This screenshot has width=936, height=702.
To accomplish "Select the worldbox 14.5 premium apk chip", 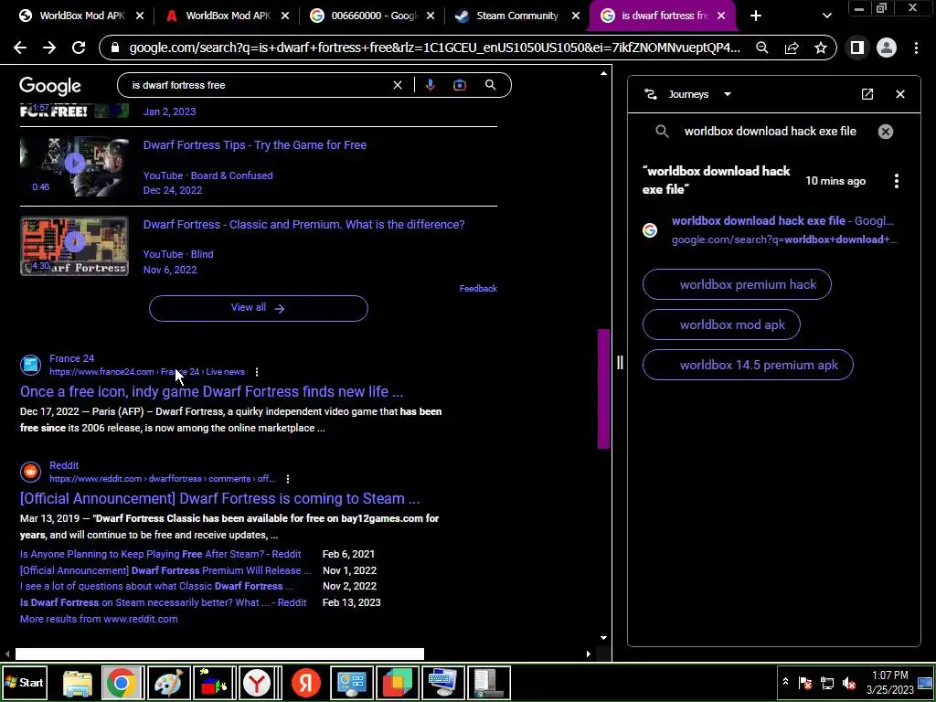I will (748, 365).
